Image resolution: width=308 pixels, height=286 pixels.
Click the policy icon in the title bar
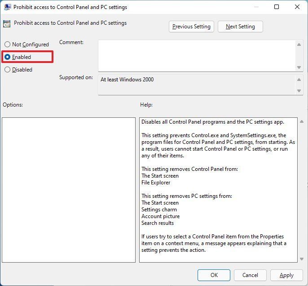coord(7,7)
